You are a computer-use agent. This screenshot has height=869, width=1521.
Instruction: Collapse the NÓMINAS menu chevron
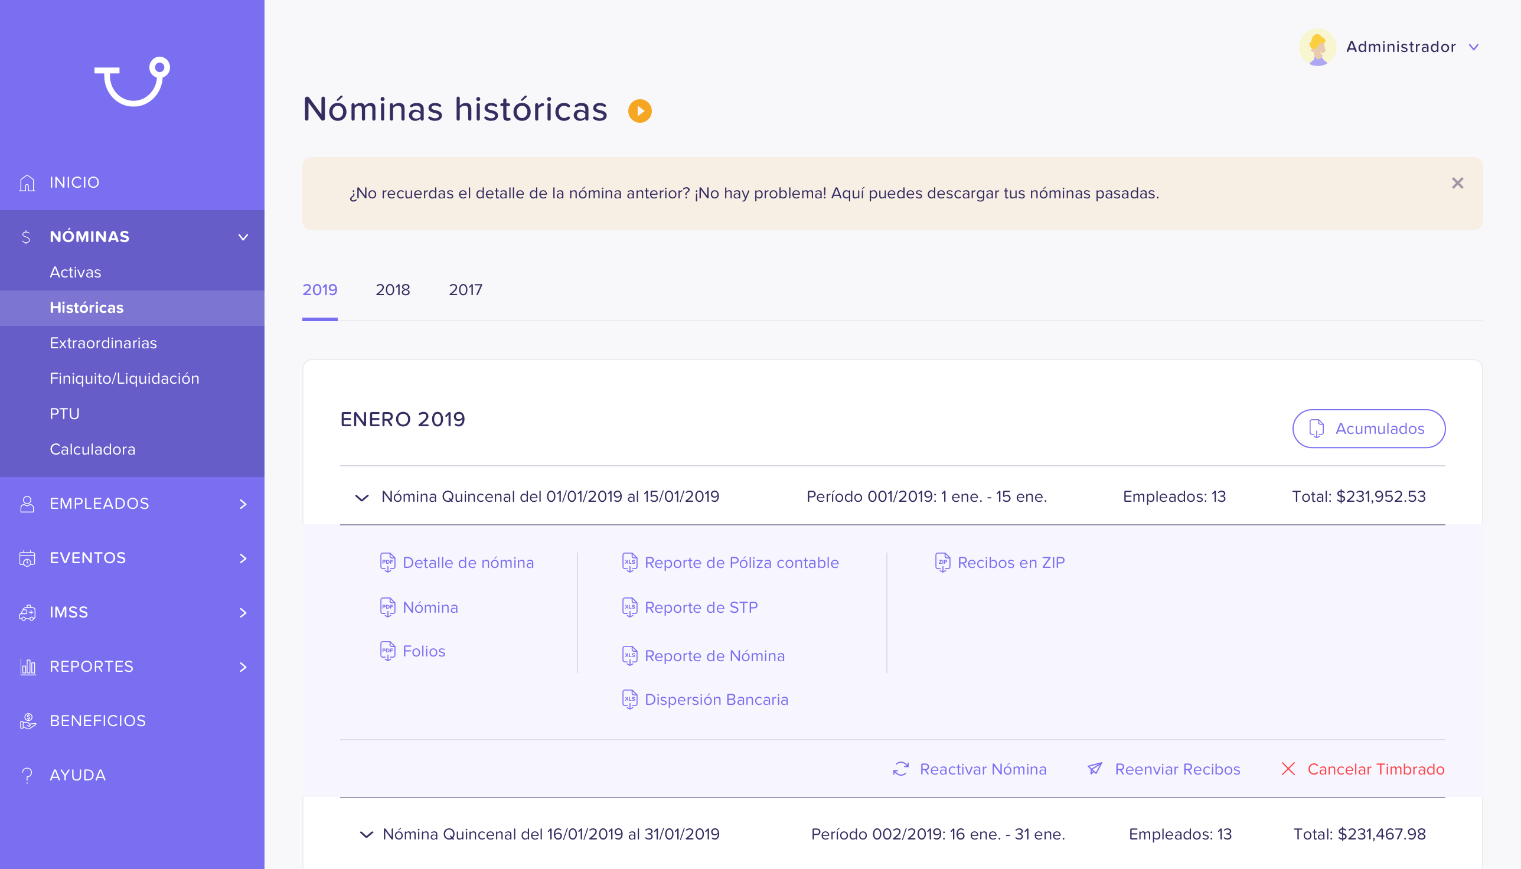tap(243, 237)
